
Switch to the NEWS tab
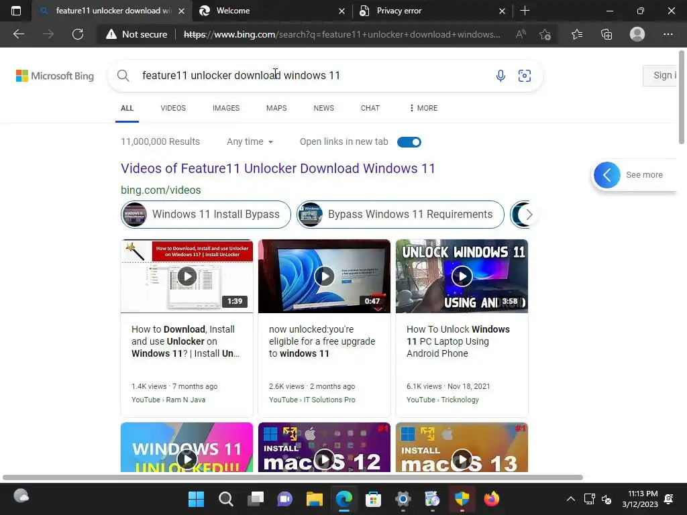(x=324, y=108)
